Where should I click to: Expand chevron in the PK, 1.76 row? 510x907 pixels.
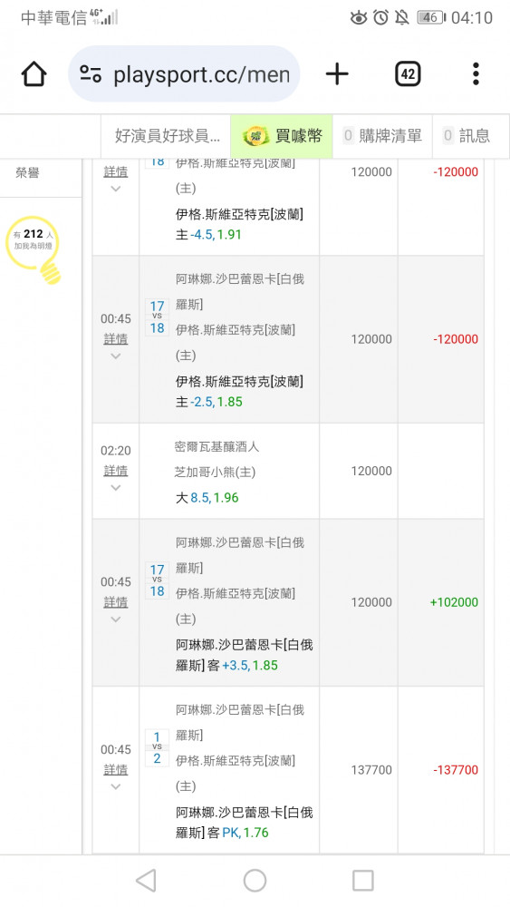pos(116,786)
